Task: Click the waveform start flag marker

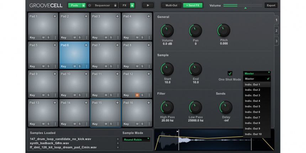Action: point(178,131)
